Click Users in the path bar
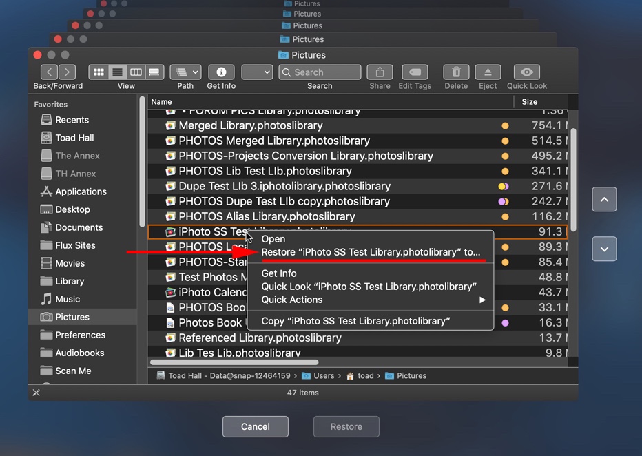 [318, 376]
